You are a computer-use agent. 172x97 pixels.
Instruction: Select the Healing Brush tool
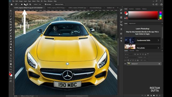11,30
